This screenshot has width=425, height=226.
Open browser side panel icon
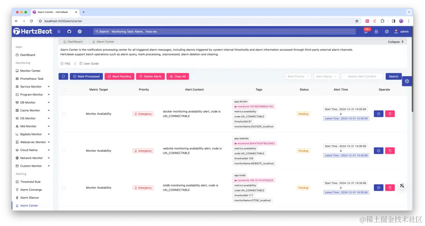pos(394,21)
